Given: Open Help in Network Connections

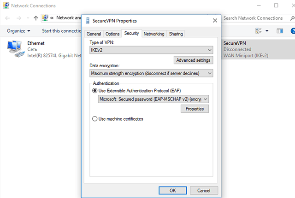Looking at the screenshot, I should (x=293, y=31).
